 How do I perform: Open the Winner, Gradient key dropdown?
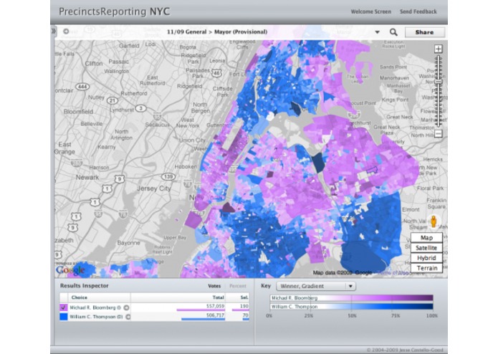click(x=316, y=286)
